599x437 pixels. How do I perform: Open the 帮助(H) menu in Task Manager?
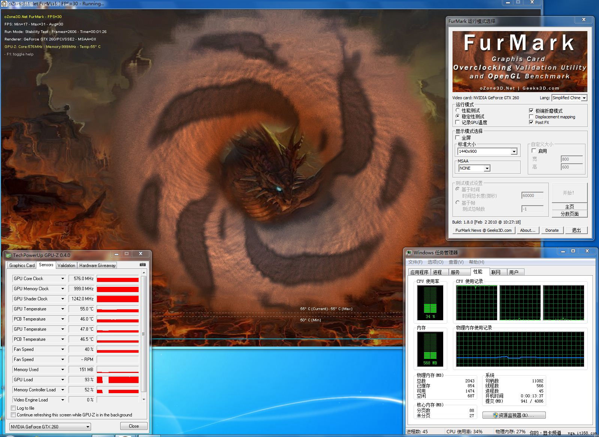tap(477, 262)
